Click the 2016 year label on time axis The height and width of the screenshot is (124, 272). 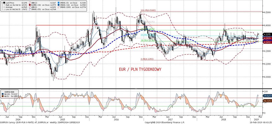[116, 120]
